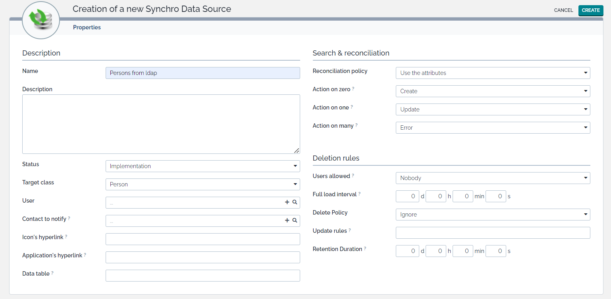Click plus icon in Contact to notify
611x299 pixels.
tap(287, 220)
